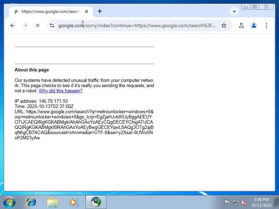
Task: Open network status tray icon
Action: pyautogui.click(x=235, y=202)
